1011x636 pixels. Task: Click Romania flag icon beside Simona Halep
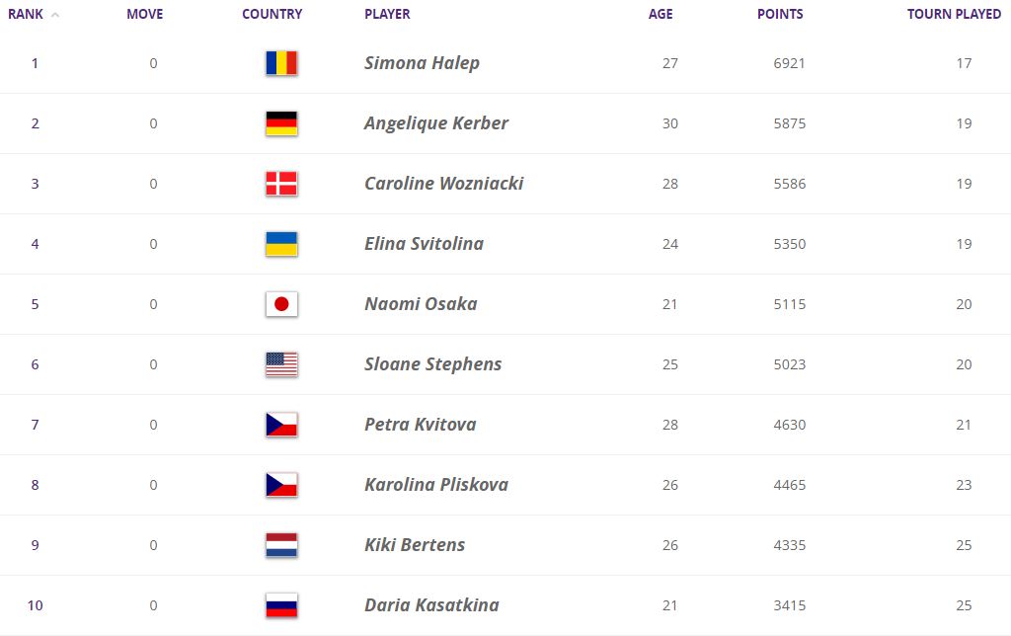[281, 63]
